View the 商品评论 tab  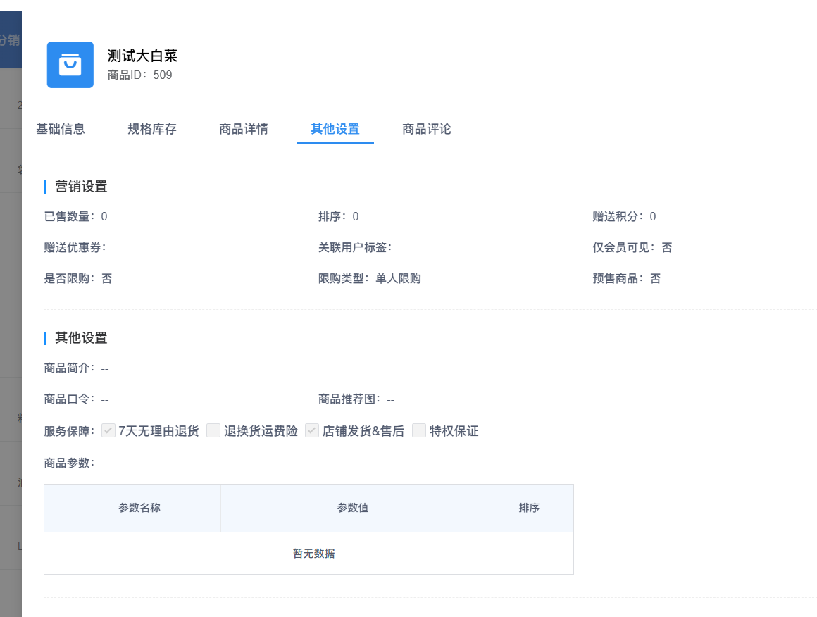426,129
